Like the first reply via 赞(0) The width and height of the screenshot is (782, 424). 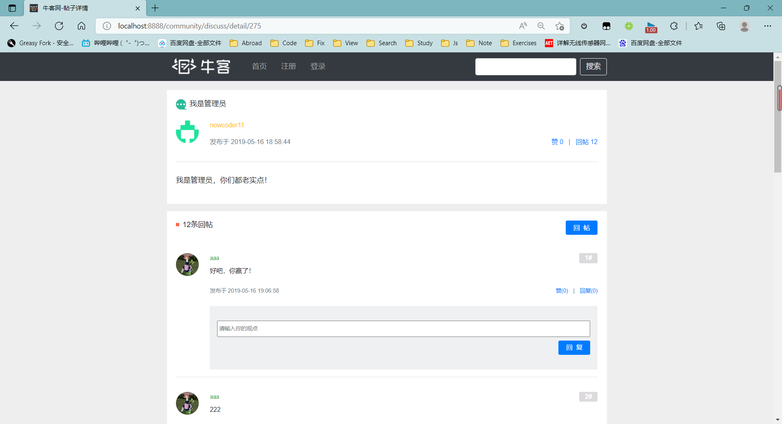pos(562,291)
